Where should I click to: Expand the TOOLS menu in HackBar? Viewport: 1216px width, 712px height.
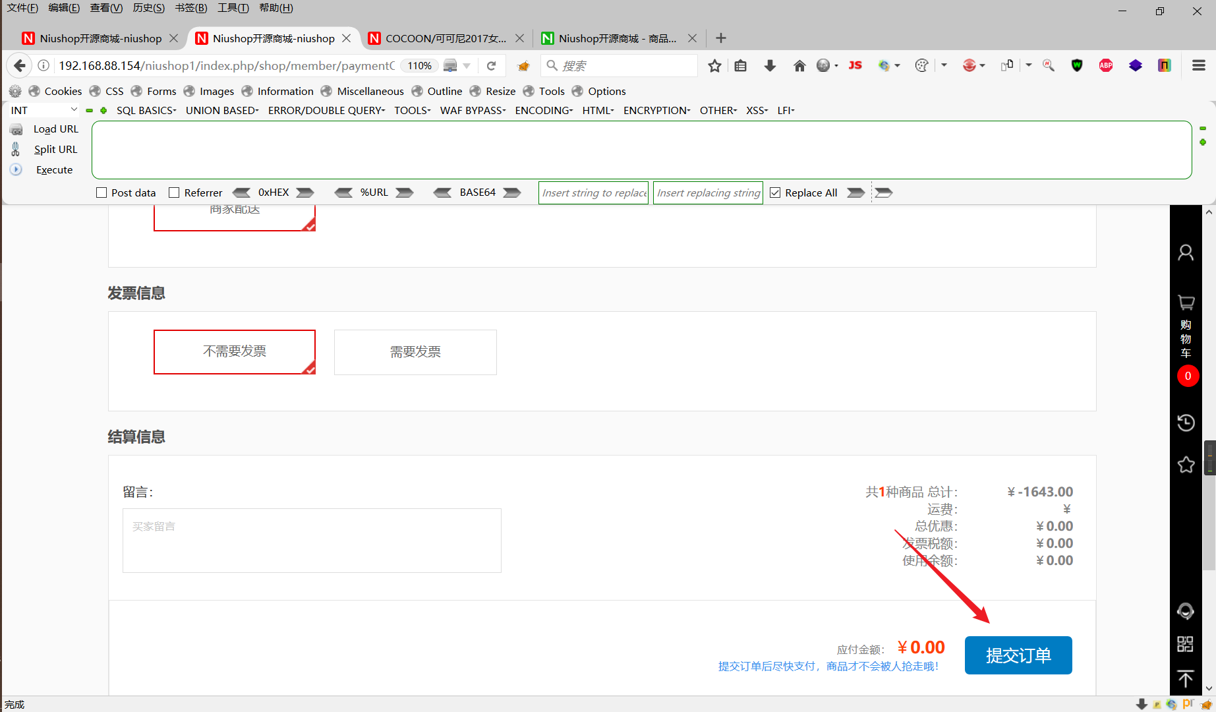[x=413, y=110]
